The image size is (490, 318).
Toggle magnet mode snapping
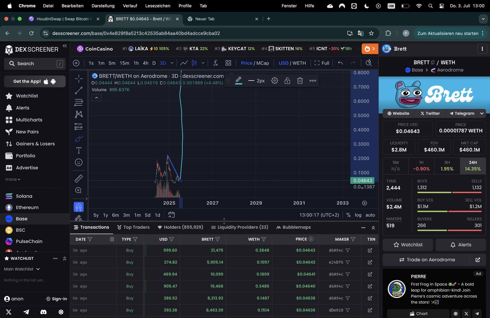pos(79,206)
